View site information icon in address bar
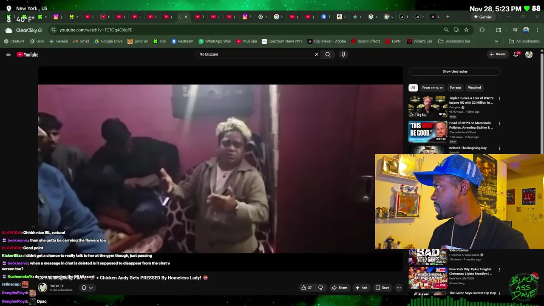Screen dimensions: 544x306 click(x=53, y=30)
